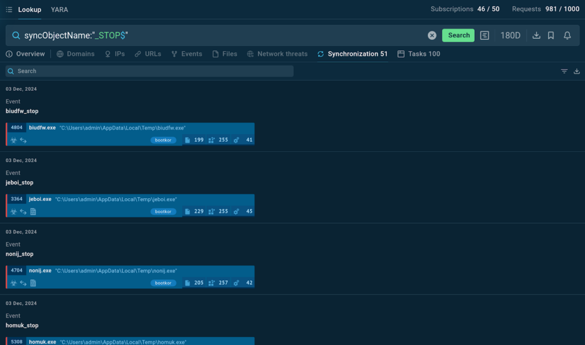Click the network arrows icon on jeboi.exe row

(x=23, y=211)
